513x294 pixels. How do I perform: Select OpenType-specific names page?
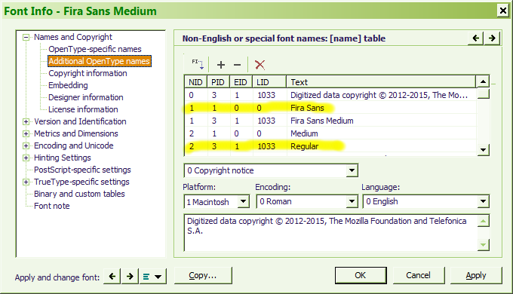pos(95,49)
